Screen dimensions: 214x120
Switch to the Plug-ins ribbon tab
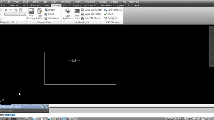coord(77,5)
